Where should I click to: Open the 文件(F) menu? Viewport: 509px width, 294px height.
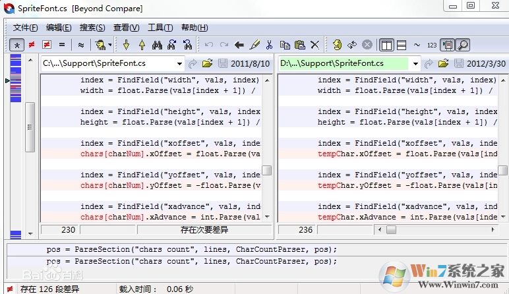25,28
